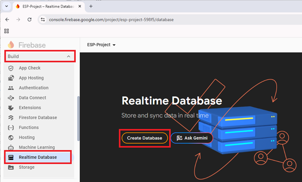This screenshot has height=182, width=302.
Task: Open the apps grid icon in bookmarks bar
Action: [x=6, y=31]
